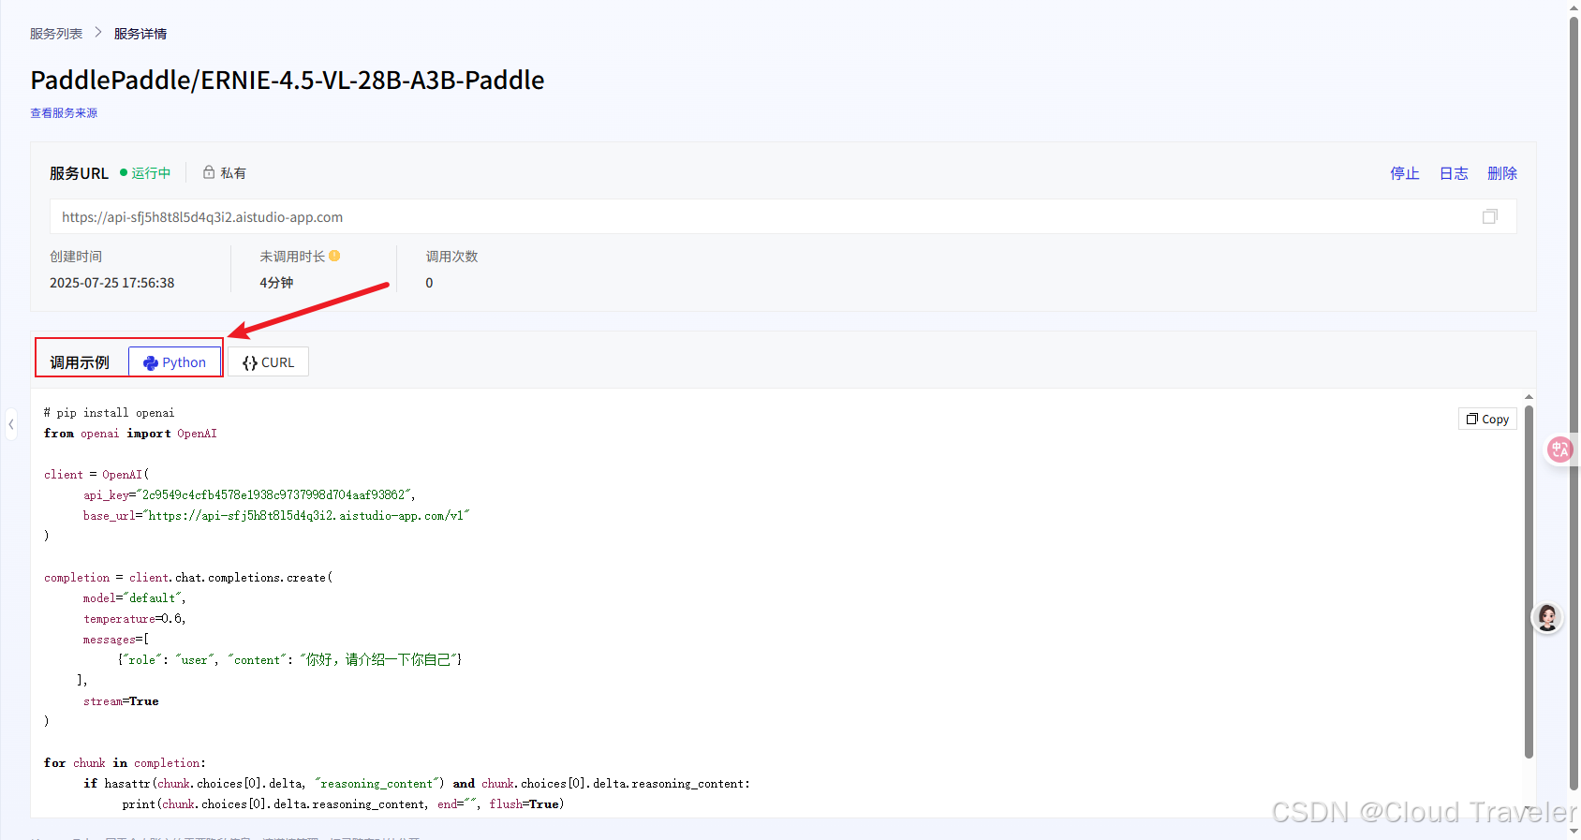Click the lock icon next to 私有
Image resolution: width=1581 pixels, height=840 pixels.
click(209, 172)
